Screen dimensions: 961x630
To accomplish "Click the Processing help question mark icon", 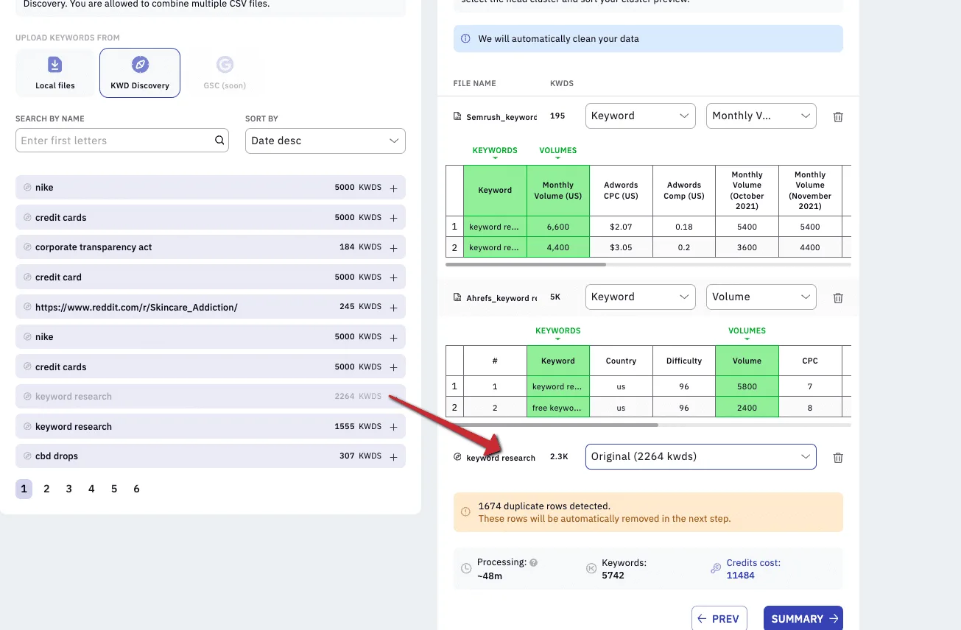I will 534,562.
